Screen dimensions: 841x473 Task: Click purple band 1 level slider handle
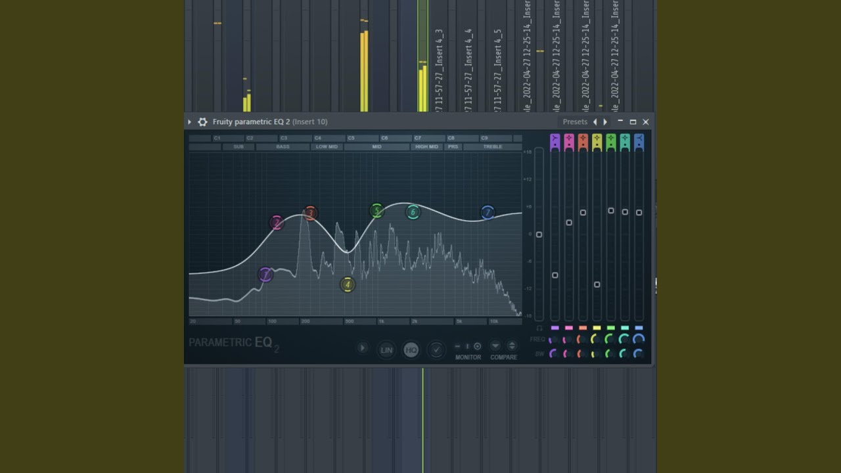tap(555, 275)
